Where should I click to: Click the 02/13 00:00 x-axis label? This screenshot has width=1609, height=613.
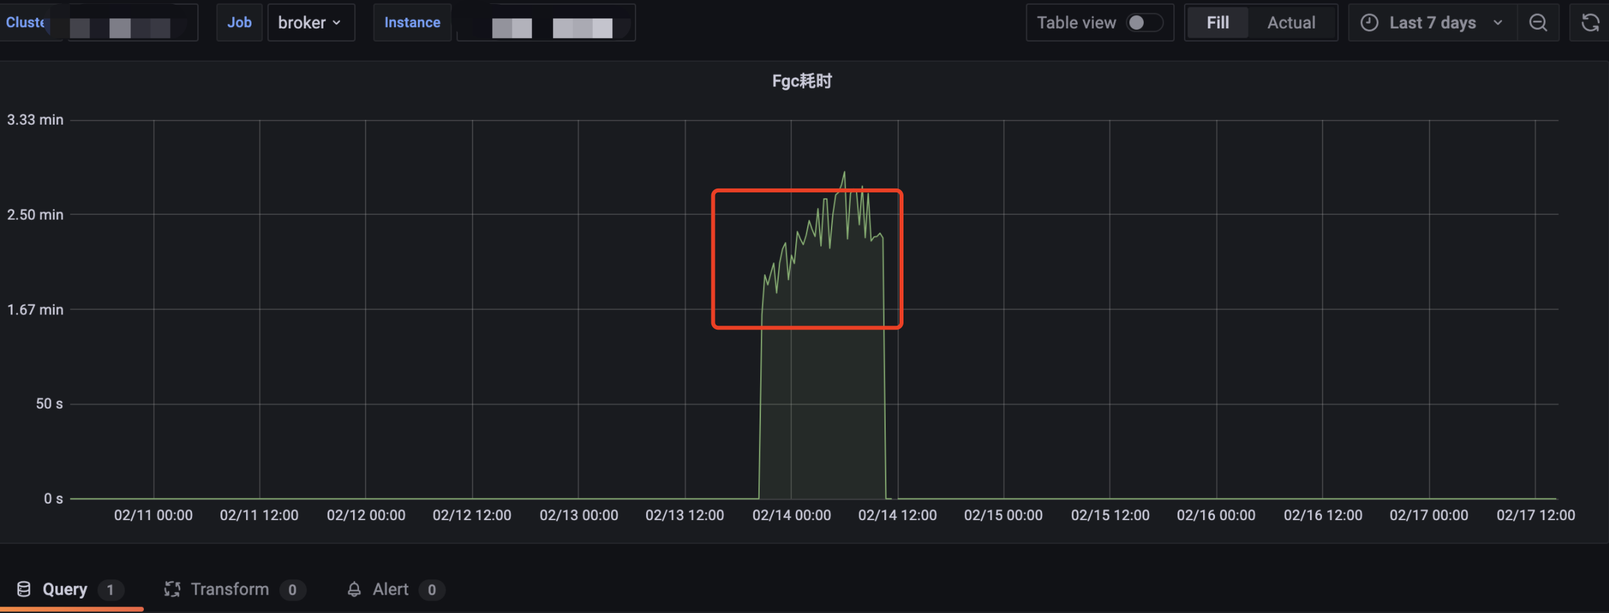coord(579,515)
